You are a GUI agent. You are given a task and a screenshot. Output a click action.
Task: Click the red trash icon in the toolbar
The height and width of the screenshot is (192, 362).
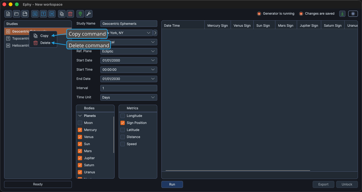click(x=70, y=14)
